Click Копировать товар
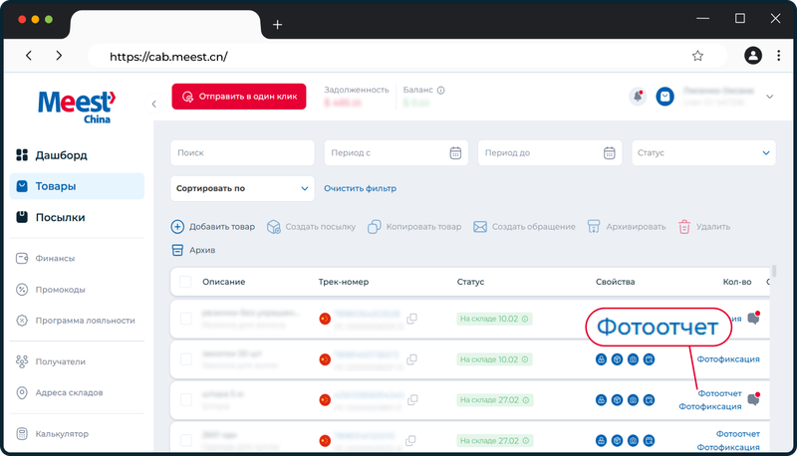Viewport: 797px width, 456px height. [414, 226]
